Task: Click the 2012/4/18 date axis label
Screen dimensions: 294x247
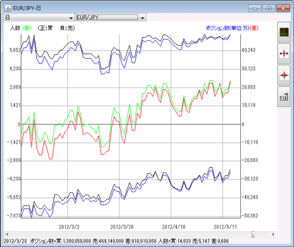Action: point(174,227)
